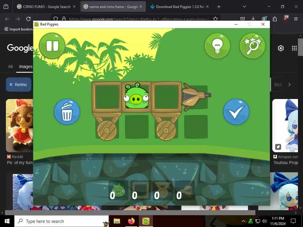Go back in Firefox
The width and height of the screenshot is (303, 227).
pos(7,19)
